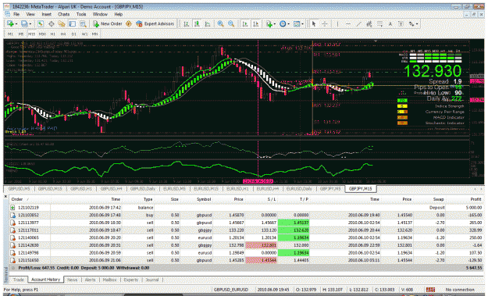The image size is (488, 296).
Task: Open the Tools menu
Action: pos(81,14)
